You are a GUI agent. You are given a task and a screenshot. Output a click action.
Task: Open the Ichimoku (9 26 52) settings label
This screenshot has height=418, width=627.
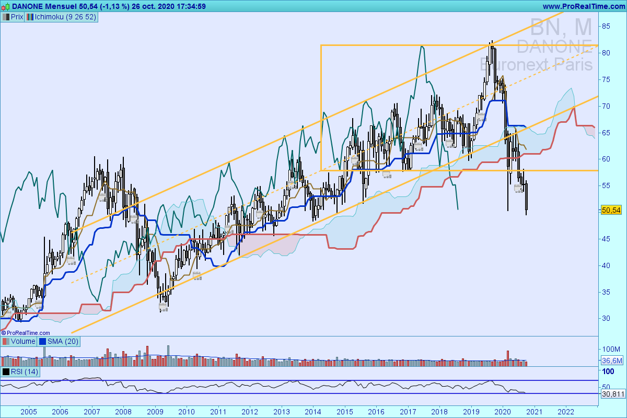point(65,17)
